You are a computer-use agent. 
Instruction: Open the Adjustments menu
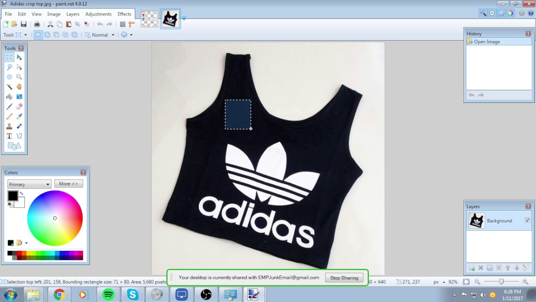point(98,14)
